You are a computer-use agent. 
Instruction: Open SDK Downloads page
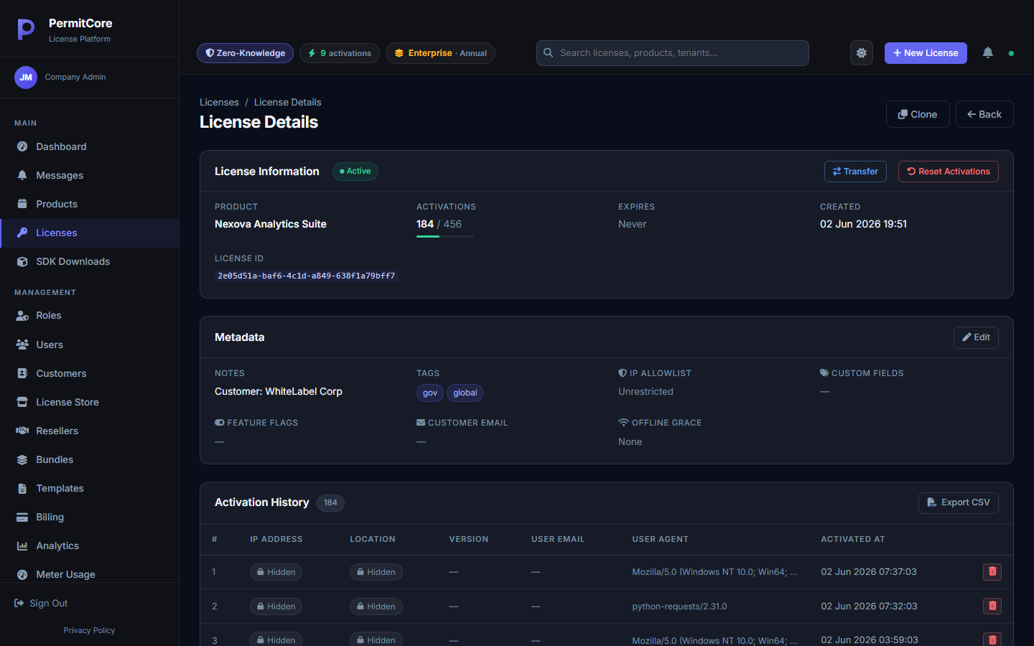click(90, 261)
